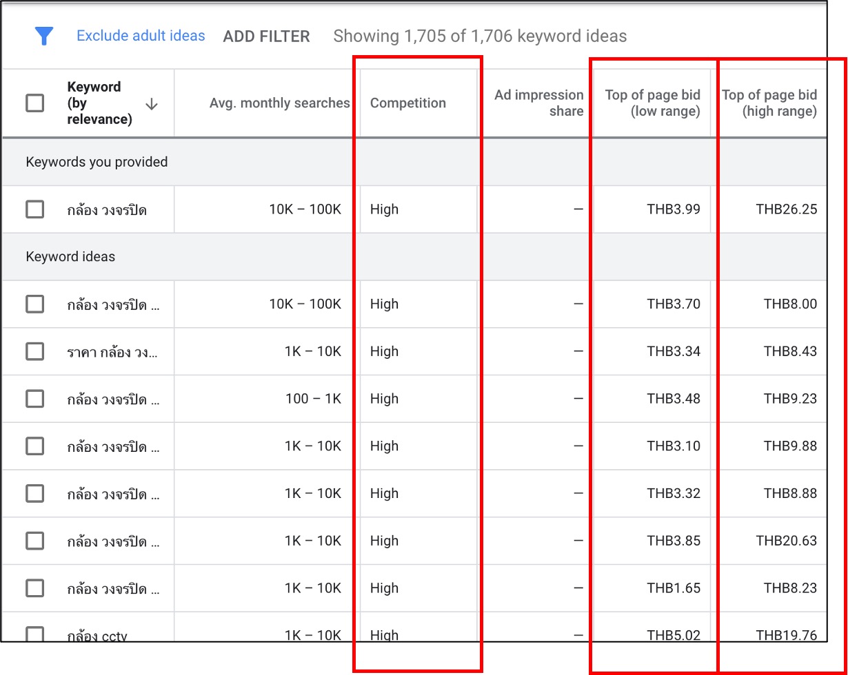Click the blue filter funnel icon
This screenshot has height=675, width=848.
[x=44, y=36]
